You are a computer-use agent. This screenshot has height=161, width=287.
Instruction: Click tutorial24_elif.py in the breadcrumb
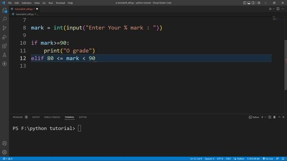click(25, 14)
